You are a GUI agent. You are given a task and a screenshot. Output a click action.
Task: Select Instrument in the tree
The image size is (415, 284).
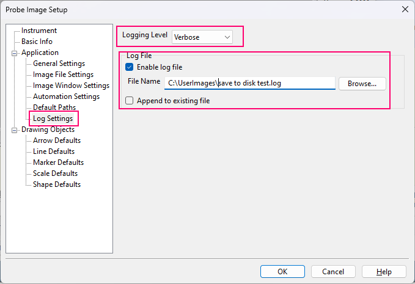coord(39,31)
